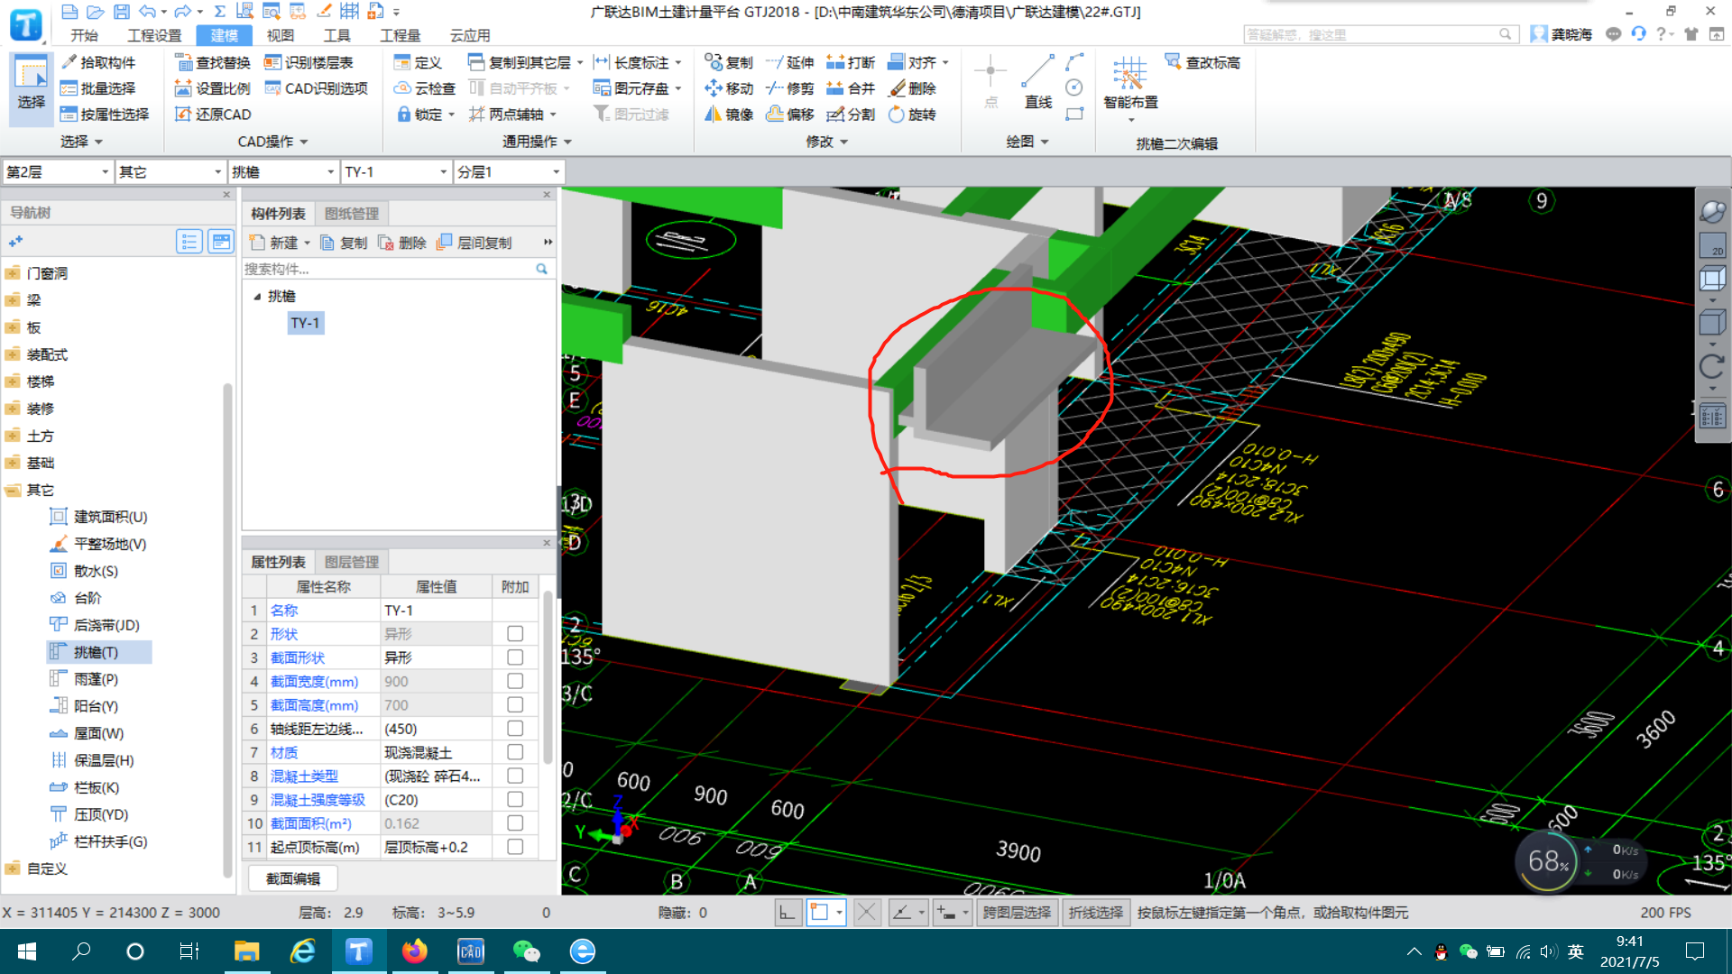The image size is (1732, 974).
Task: Click the 截面编辑 button
Action: click(x=292, y=878)
